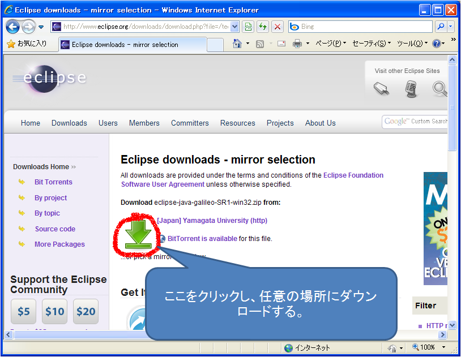Click the horizontal scrollbar right arrow
The width and height of the screenshot is (461, 357).
tap(442, 335)
